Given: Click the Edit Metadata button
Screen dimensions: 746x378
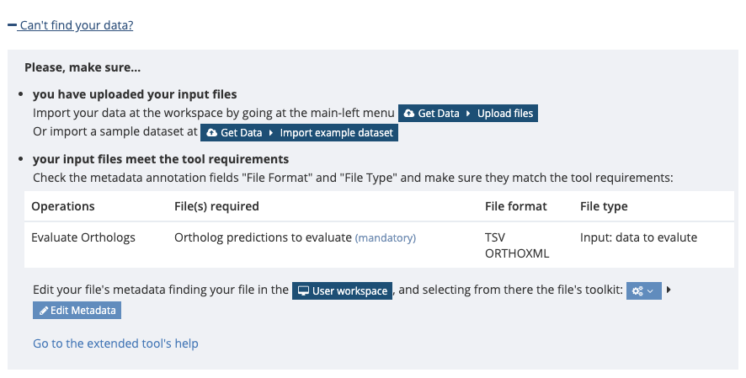Looking at the screenshot, I should point(77,311).
